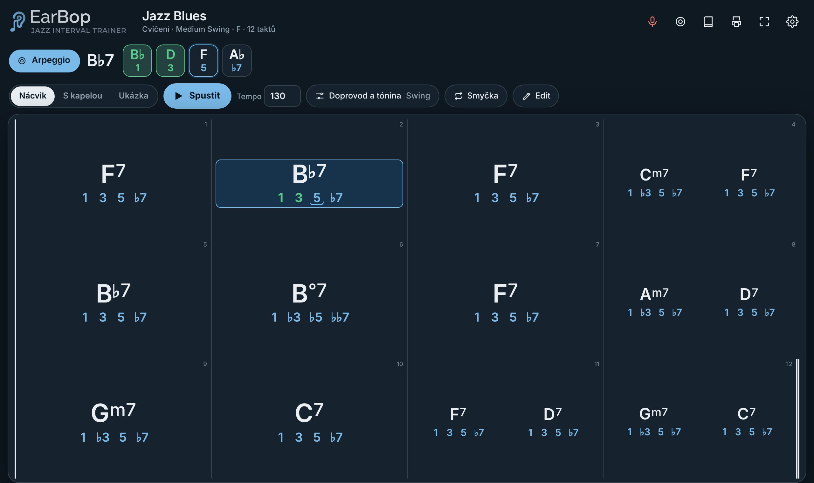Click the EarBop ear logo

click(17, 22)
